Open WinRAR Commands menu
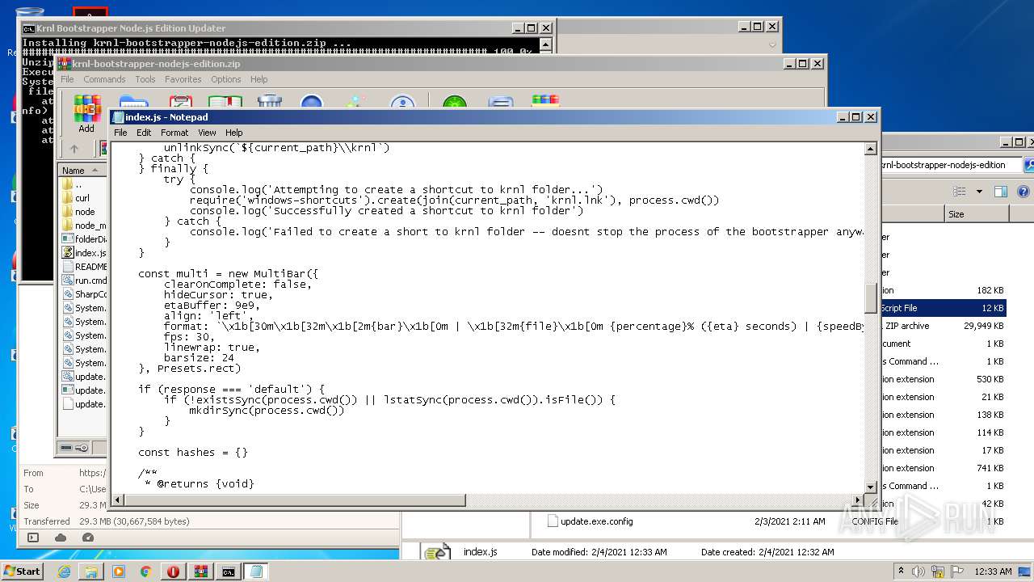Screen dimensions: 1034x582 (104, 79)
